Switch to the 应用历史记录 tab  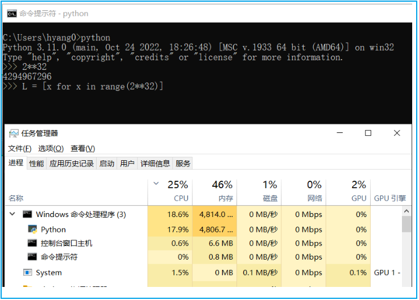(71, 164)
